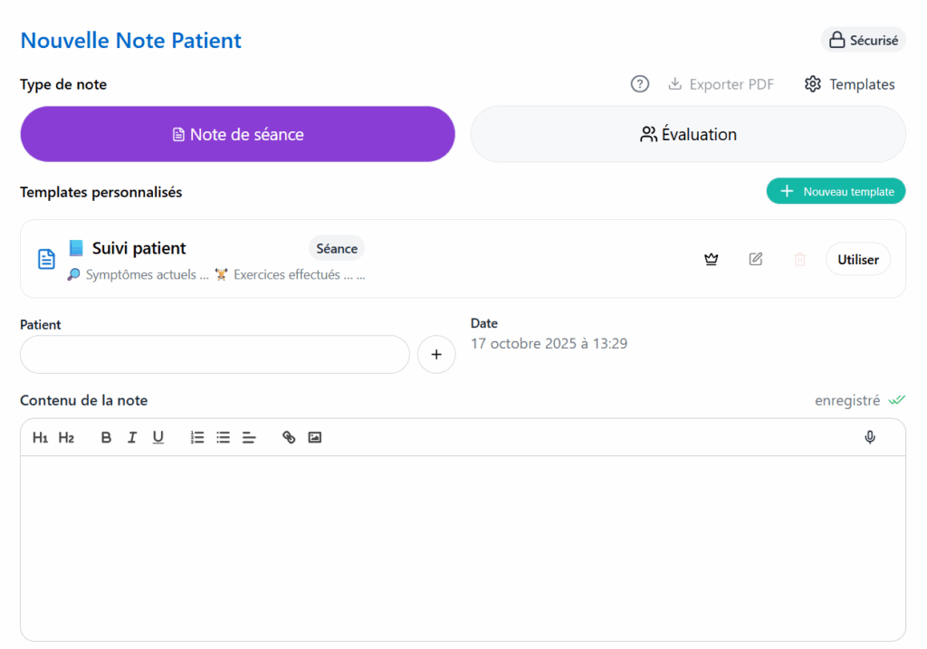
Task: Insert a hyperlink into the note
Action: (289, 437)
